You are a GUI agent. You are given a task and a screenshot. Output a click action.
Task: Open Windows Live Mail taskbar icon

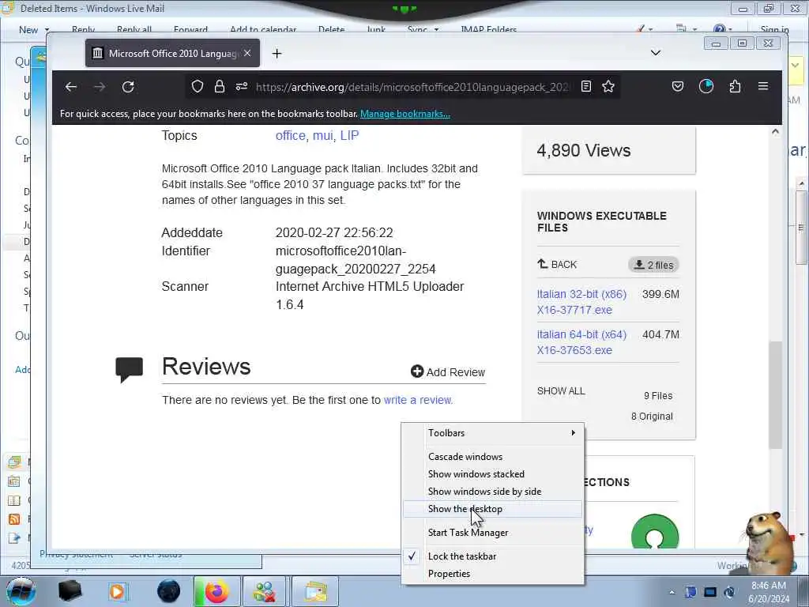tap(315, 591)
